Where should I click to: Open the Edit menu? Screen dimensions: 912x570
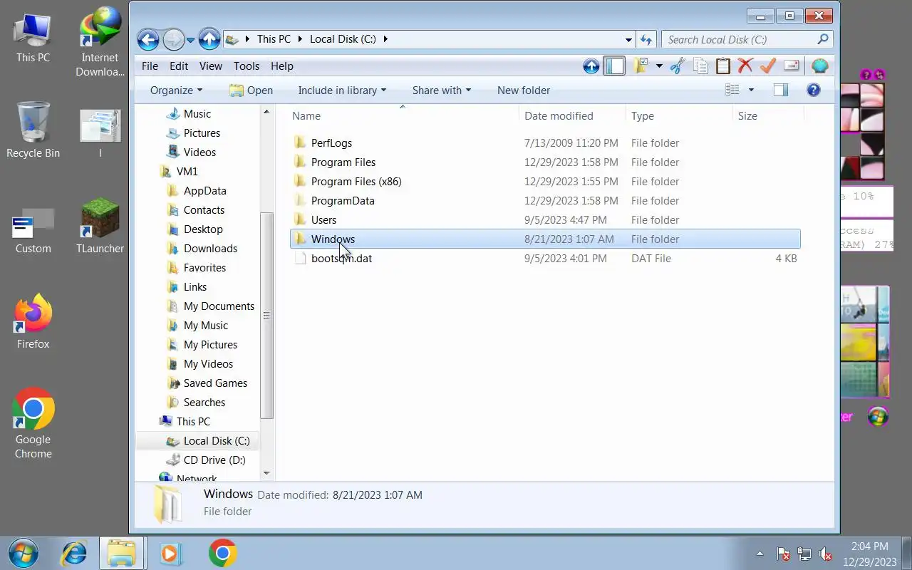click(179, 66)
